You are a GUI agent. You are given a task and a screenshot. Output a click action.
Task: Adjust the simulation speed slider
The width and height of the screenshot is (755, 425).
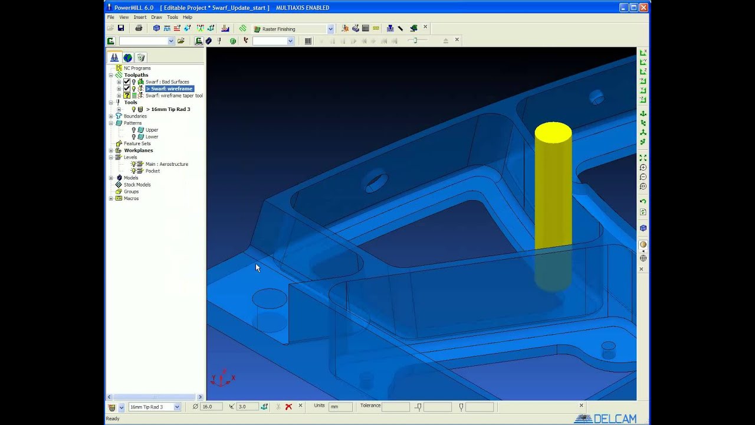coord(415,41)
